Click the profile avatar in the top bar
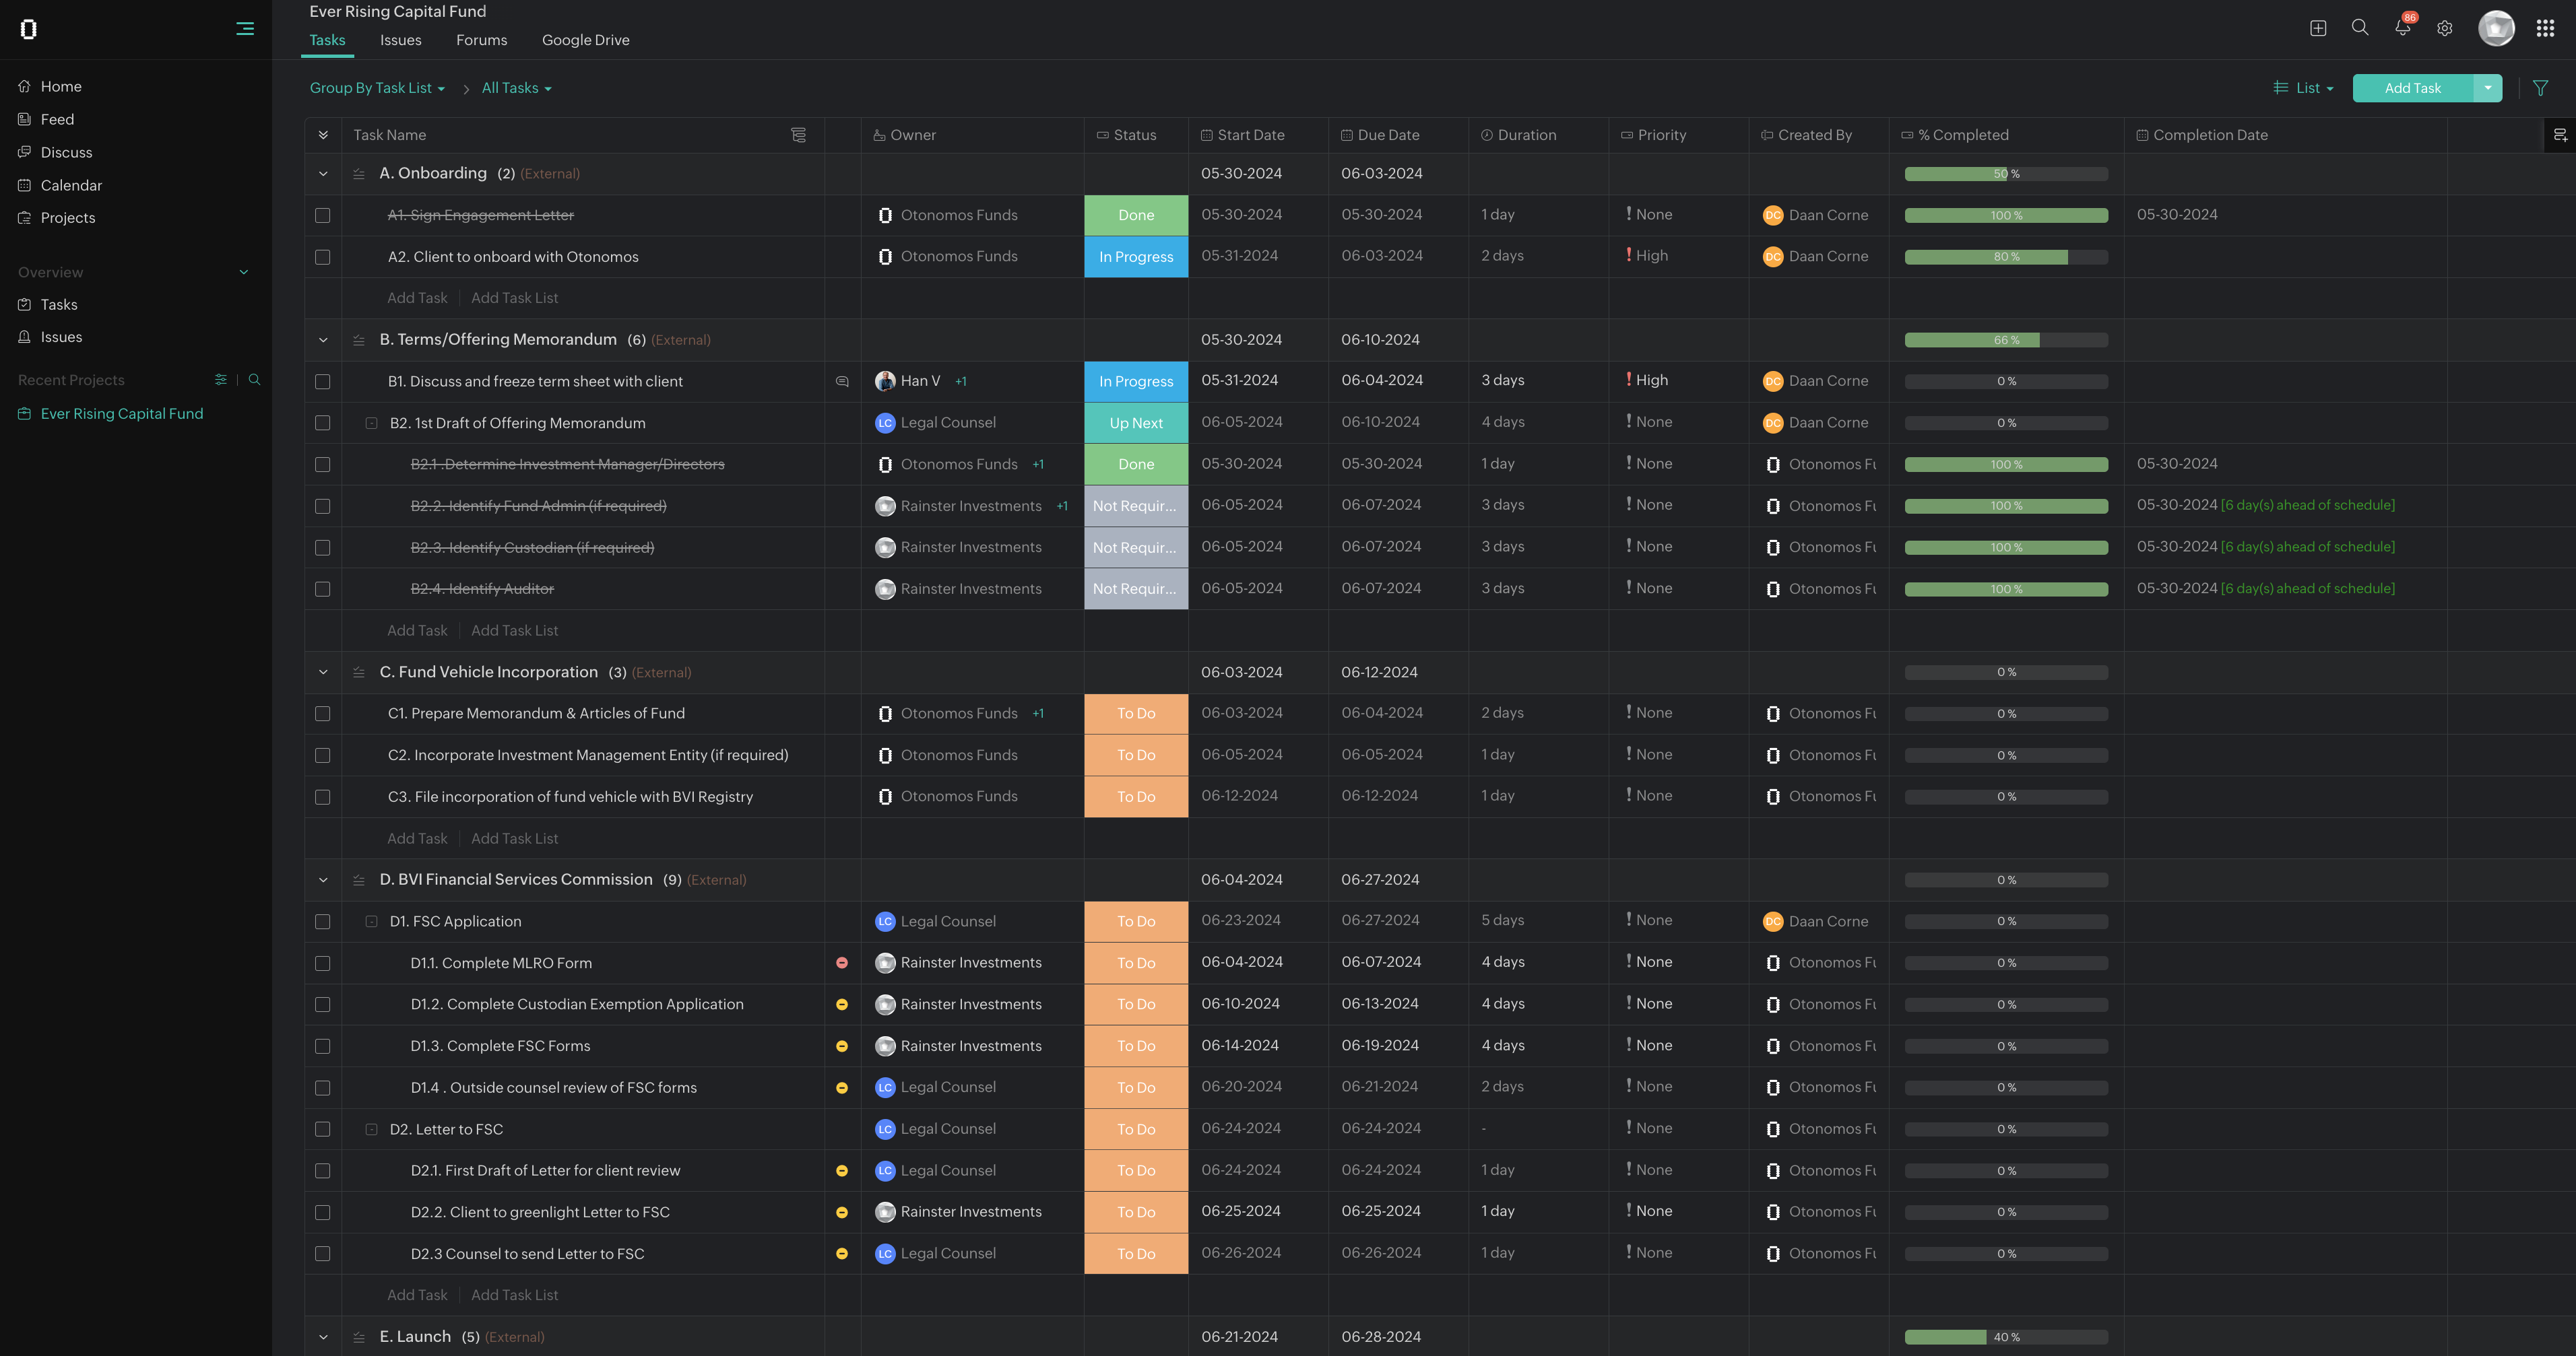The height and width of the screenshot is (1356, 2576). click(2496, 28)
